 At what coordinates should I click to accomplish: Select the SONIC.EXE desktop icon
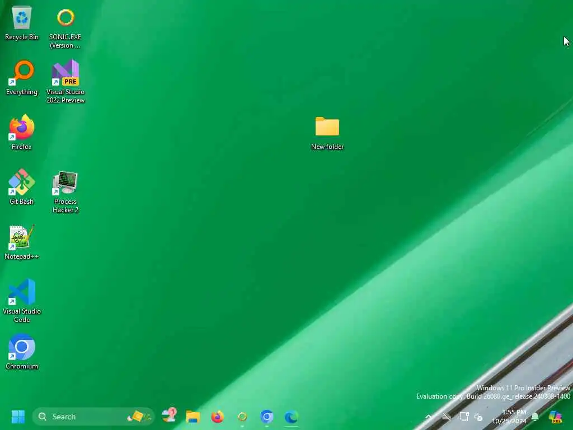pyautogui.click(x=65, y=27)
